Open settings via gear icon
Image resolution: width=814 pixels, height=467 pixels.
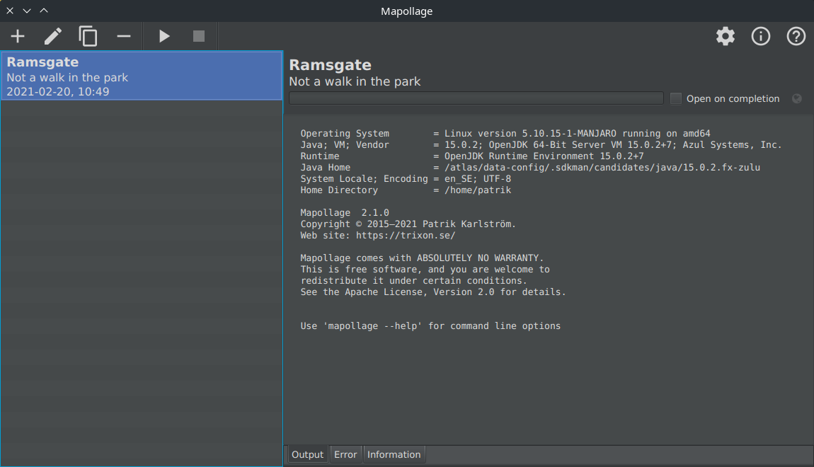pyautogui.click(x=726, y=36)
